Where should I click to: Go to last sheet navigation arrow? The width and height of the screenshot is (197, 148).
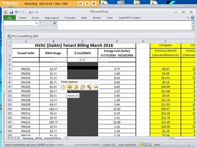(18, 138)
